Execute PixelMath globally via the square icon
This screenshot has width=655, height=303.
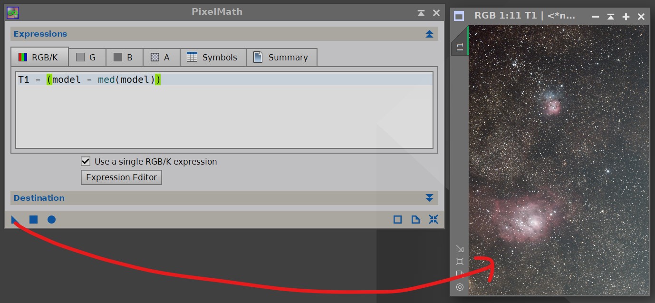[33, 219]
